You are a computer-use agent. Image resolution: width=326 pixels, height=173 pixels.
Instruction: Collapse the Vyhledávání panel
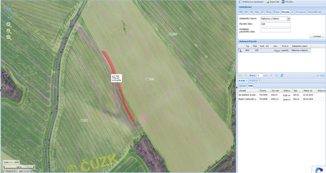pyautogui.click(x=323, y=7)
